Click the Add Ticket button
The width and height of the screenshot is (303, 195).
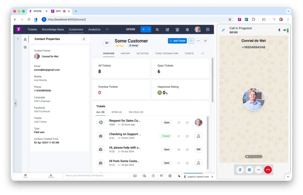point(177,41)
